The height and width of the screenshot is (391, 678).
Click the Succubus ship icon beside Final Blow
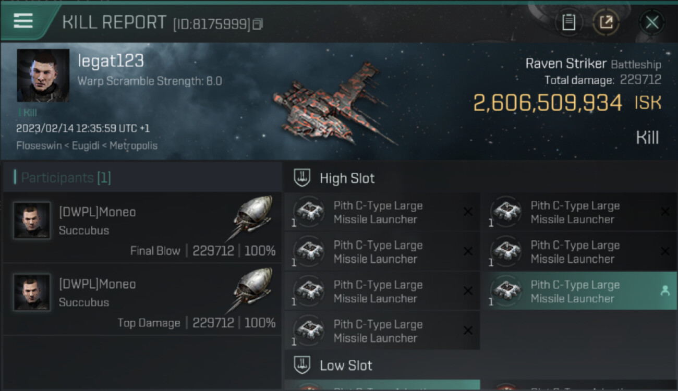tap(252, 218)
